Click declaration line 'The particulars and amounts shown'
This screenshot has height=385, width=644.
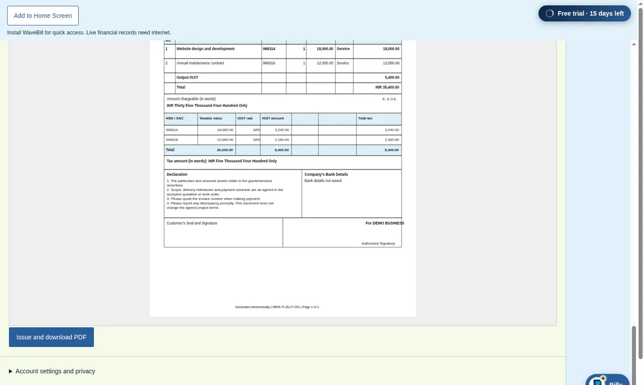click(219, 183)
